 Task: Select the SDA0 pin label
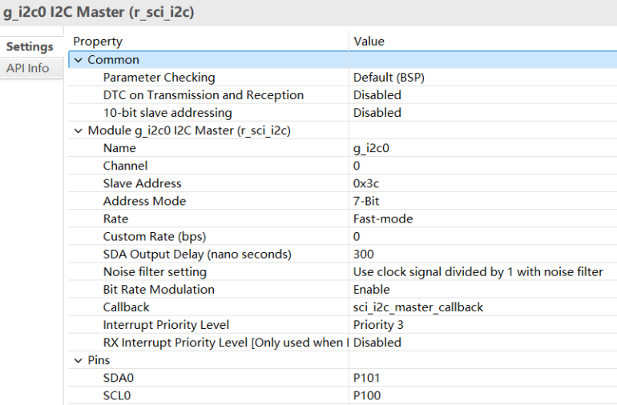119,379
